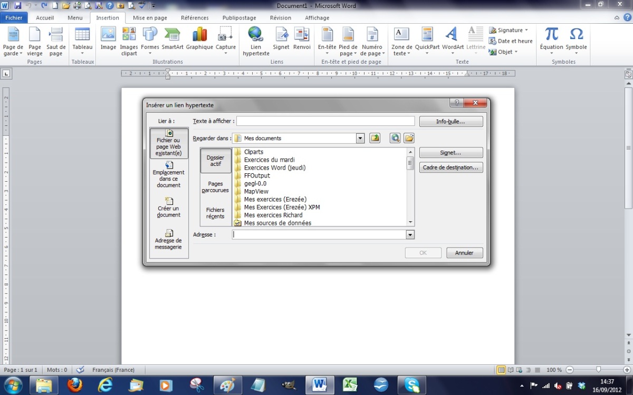Click the browse the Web icon
Viewport: 633px width, 395px height.
click(x=395, y=138)
